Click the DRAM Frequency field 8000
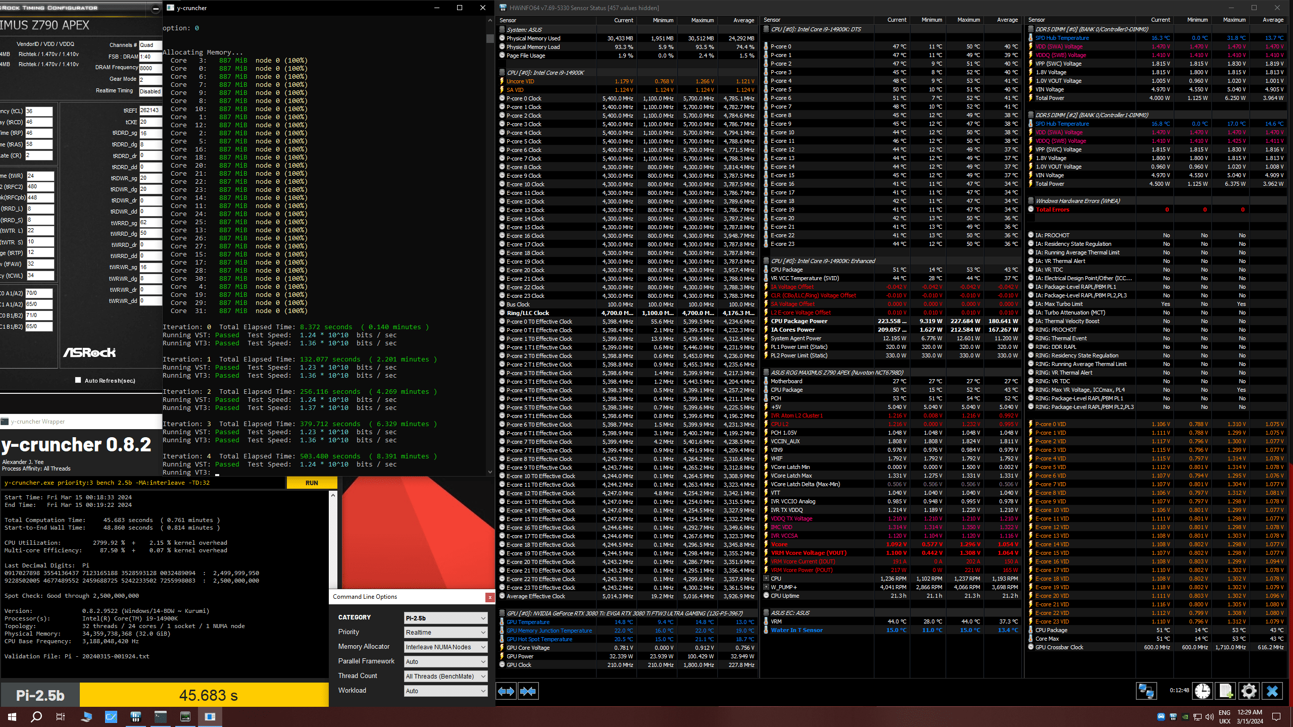Viewport: 1293px width, 727px height. pos(151,68)
